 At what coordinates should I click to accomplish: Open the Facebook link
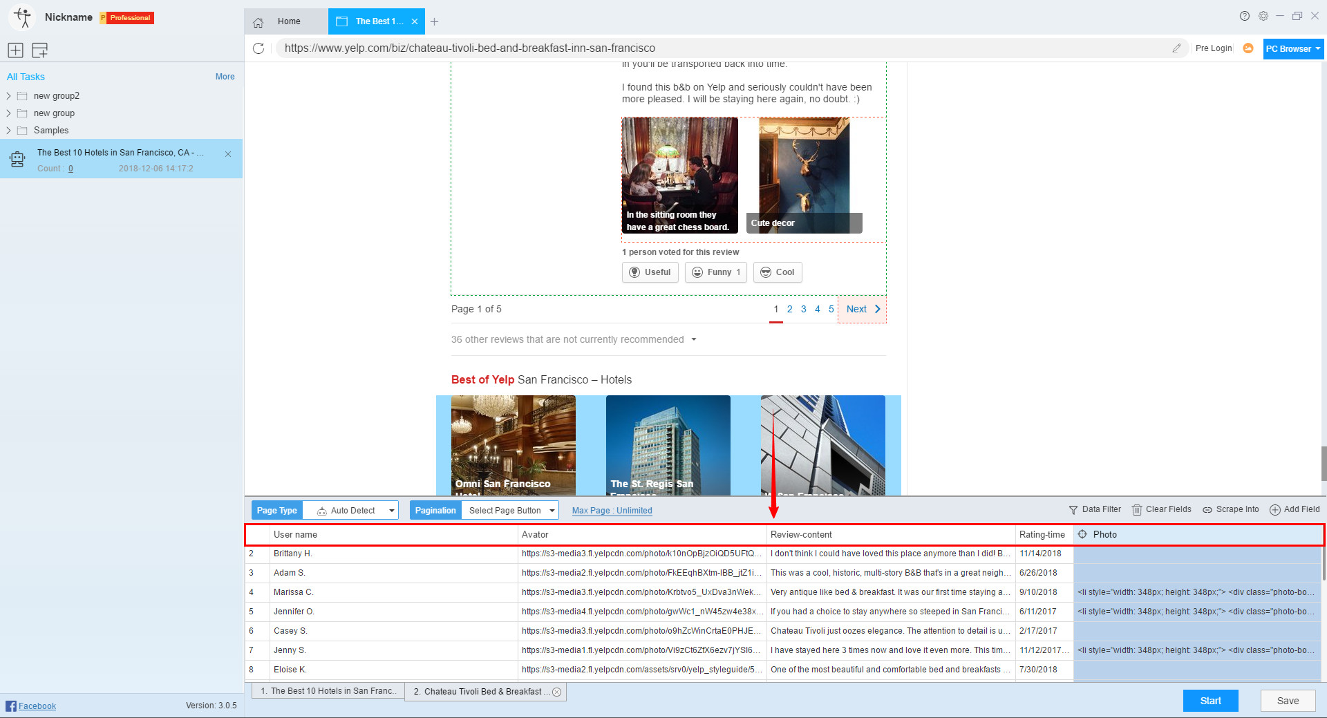37,706
